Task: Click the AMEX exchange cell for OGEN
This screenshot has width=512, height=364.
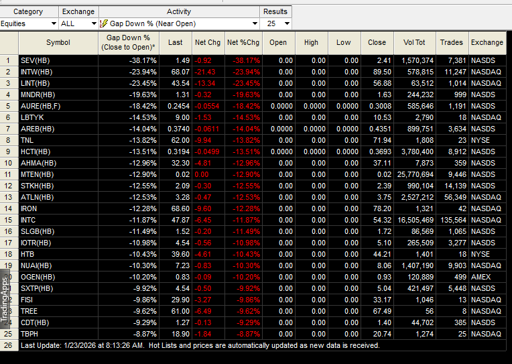Action: pyautogui.click(x=487, y=277)
